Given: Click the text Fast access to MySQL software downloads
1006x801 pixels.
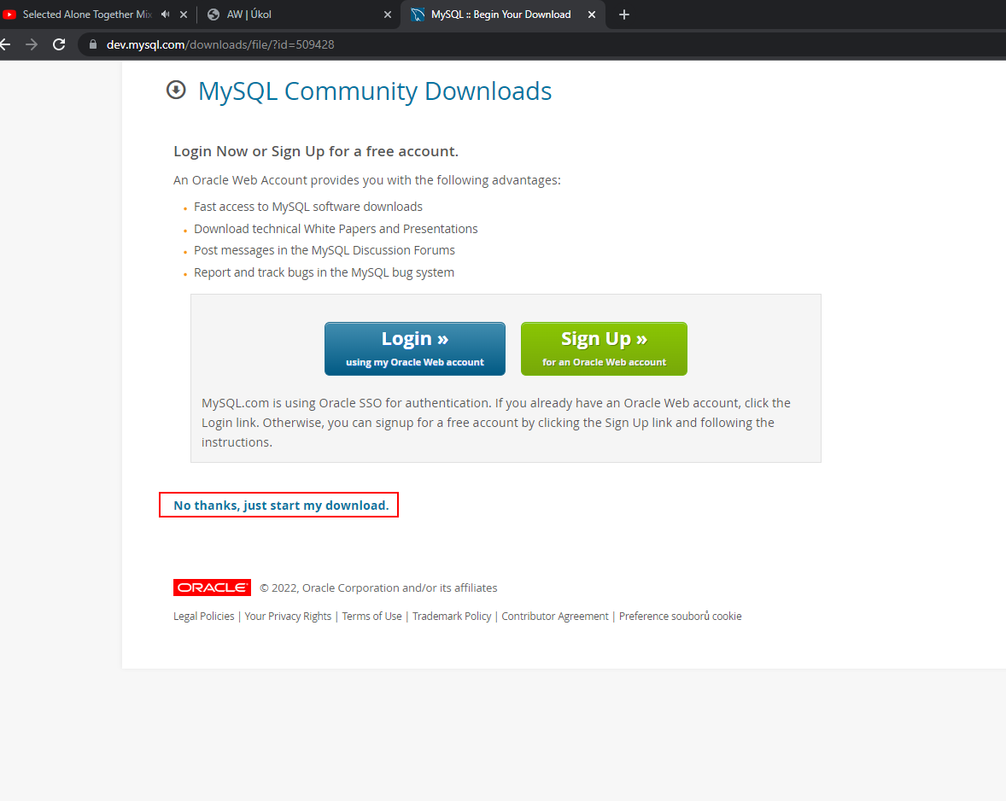Looking at the screenshot, I should pos(308,207).
